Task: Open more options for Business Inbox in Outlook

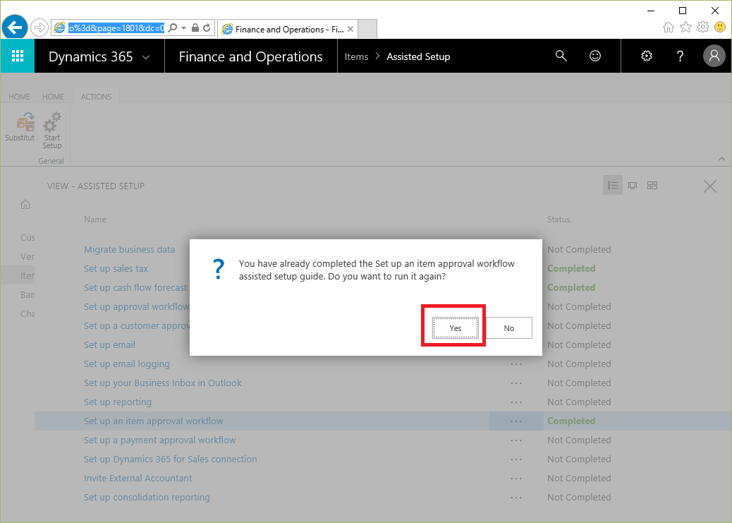Action: [x=516, y=383]
